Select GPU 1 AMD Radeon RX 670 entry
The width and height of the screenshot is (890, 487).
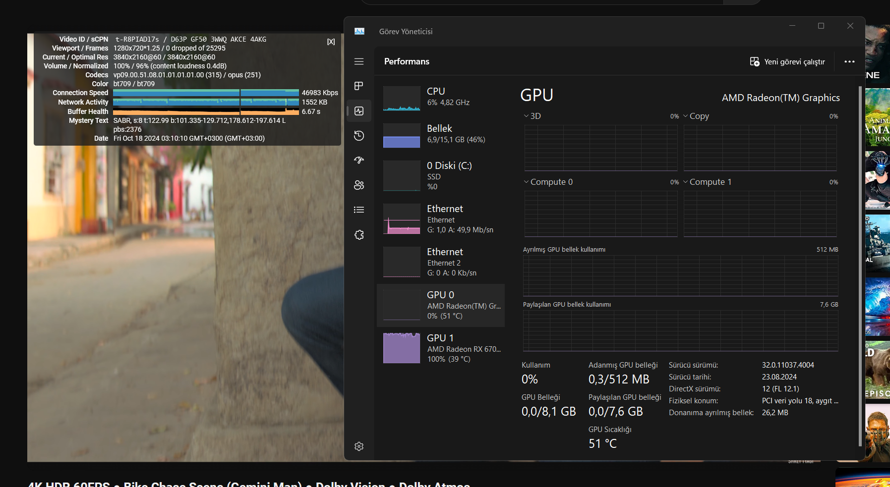441,348
